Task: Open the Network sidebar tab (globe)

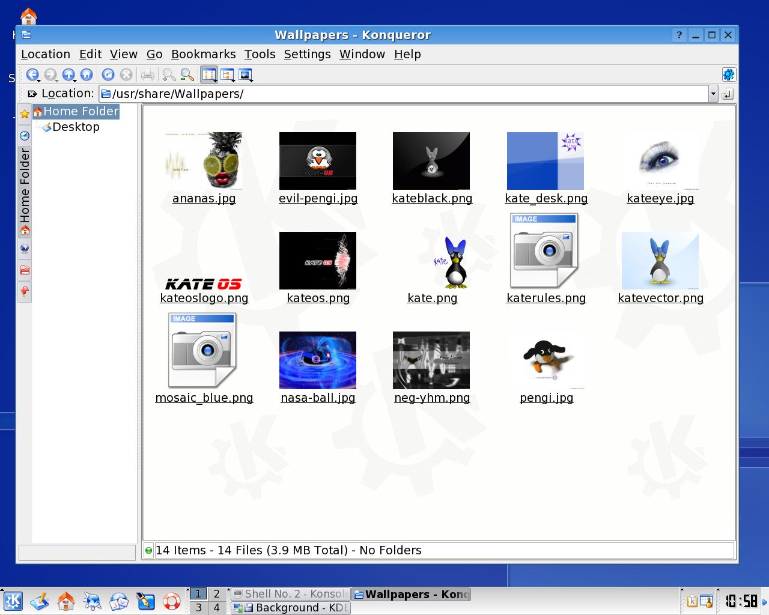Action: (x=25, y=248)
